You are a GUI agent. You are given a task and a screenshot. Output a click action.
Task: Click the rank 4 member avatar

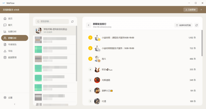tap(97, 70)
